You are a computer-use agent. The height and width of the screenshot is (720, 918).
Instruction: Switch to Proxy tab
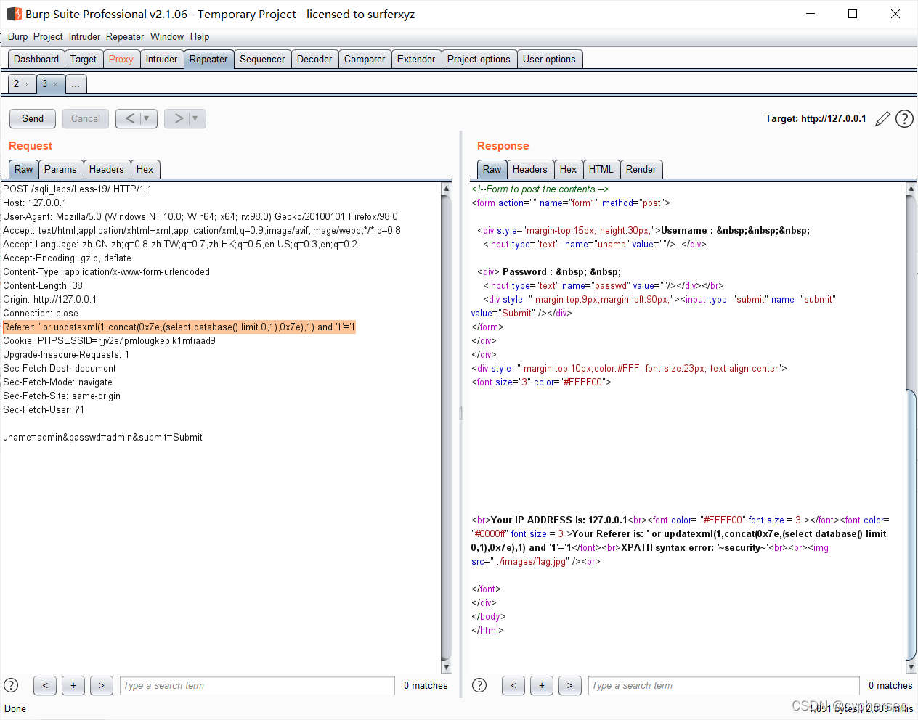pyautogui.click(x=121, y=60)
